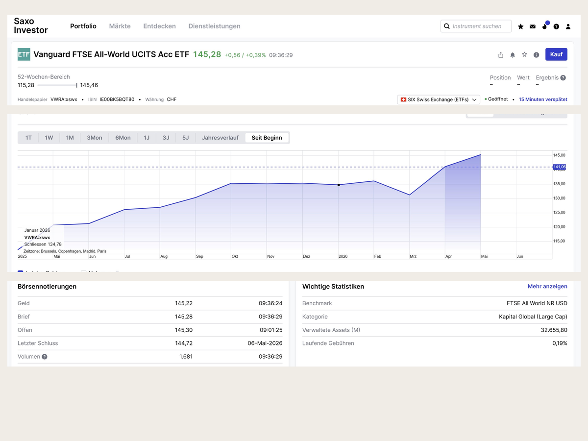The image size is (588, 441).
Task: Click the Mehr anzeigen link
Action: [547, 287]
